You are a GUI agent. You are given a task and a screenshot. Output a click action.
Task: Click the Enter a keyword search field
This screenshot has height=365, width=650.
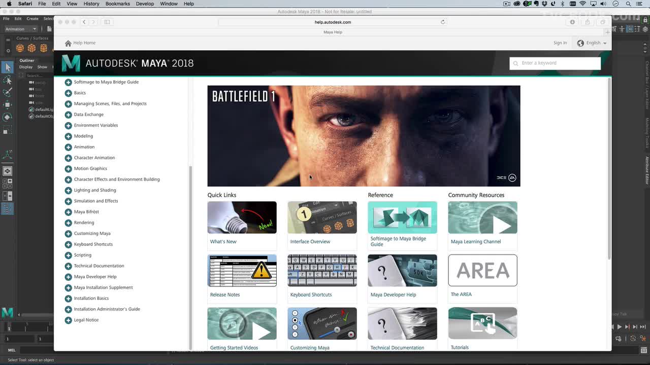555,63
